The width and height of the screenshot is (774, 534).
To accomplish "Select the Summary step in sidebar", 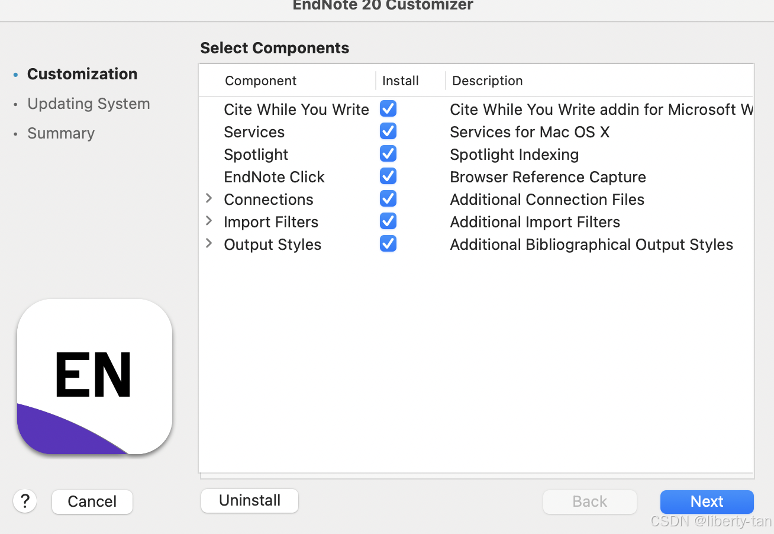I will 60,133.
